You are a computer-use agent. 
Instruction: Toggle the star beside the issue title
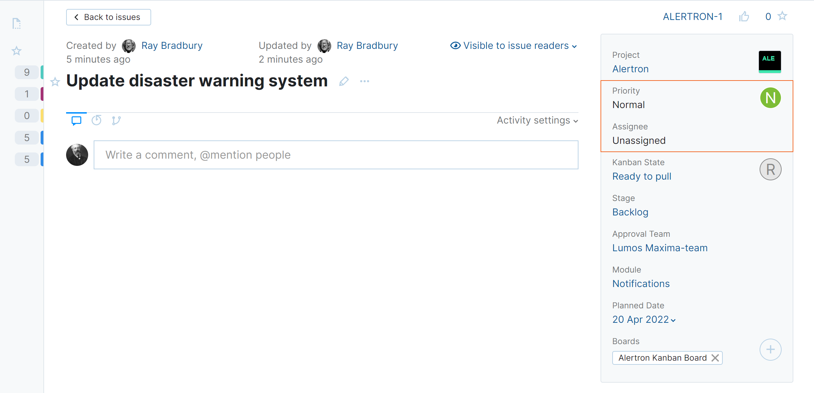click(55, 82)
